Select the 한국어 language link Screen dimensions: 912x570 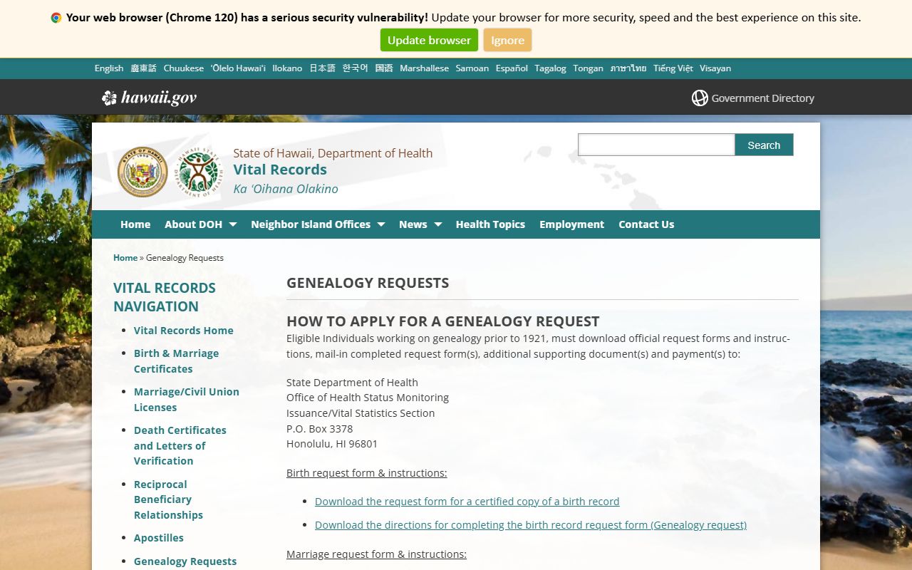pos(355,68)
